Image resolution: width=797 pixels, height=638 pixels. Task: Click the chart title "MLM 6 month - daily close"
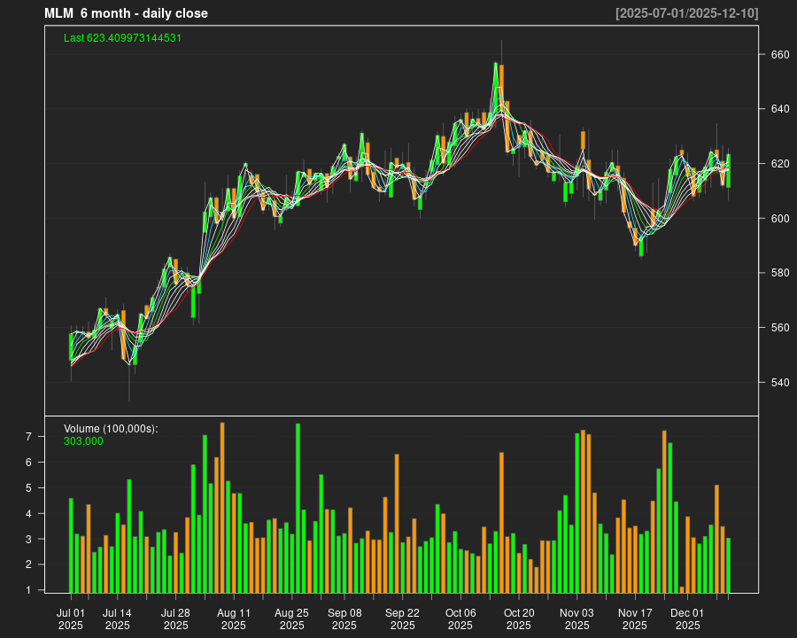pyautogui.click(x=126, y=13)
